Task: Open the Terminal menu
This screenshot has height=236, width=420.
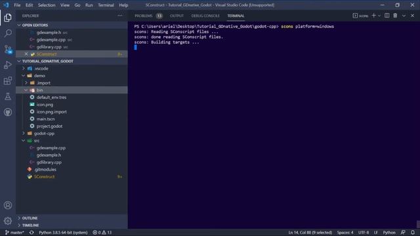Action: coord(106,5)
